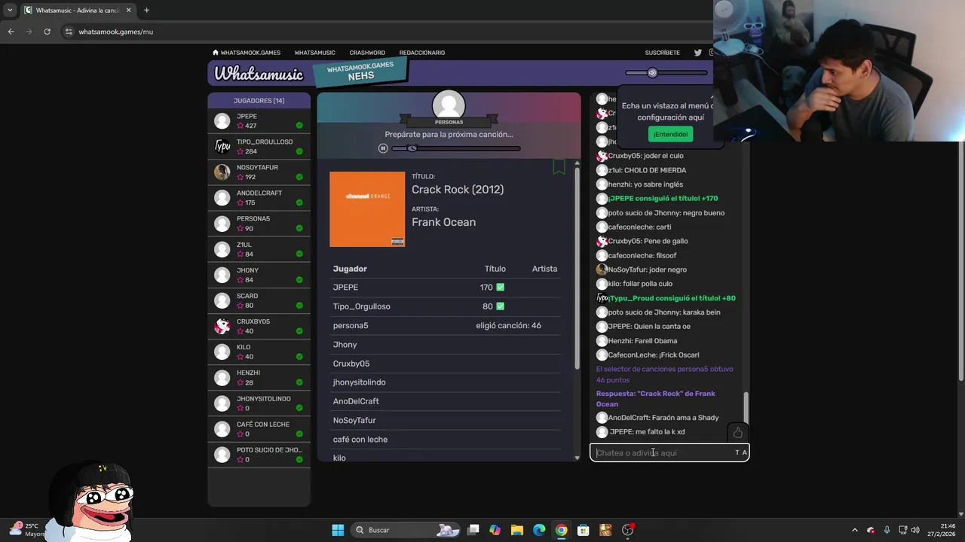The image size is (965, 542).
Task: Click Tipo_Orgulloso's green title checkmark
Action: coord(500,306)
